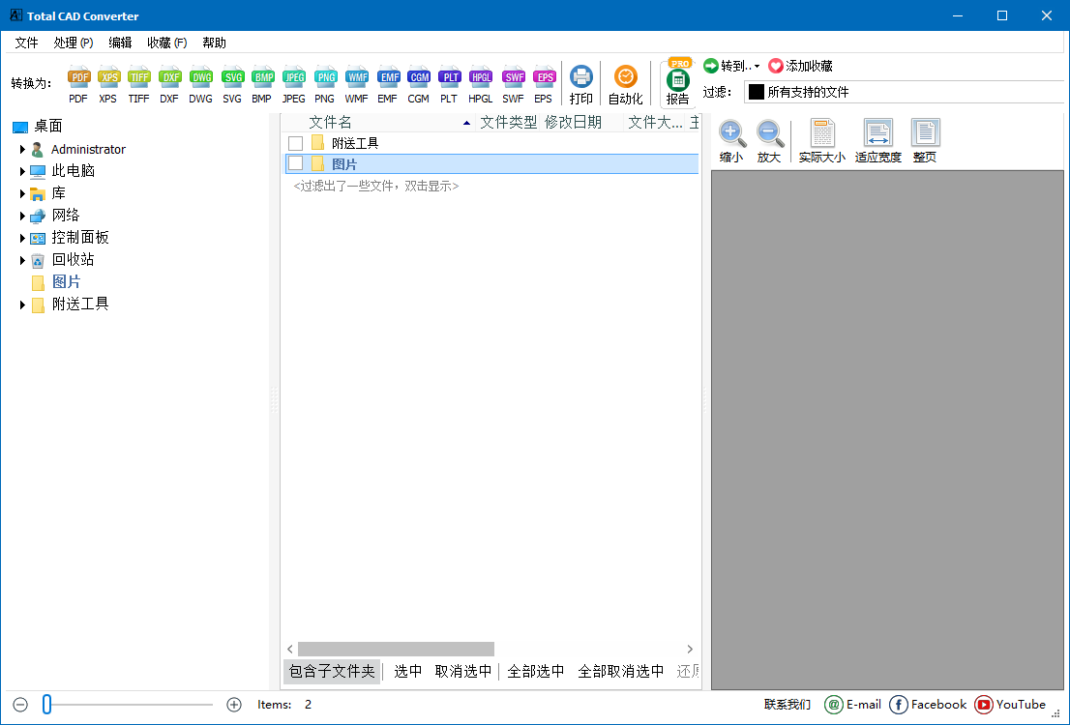This screenshot has height=725, width=1070.
Task: Open the Facebook link
Action: [928, 705]
